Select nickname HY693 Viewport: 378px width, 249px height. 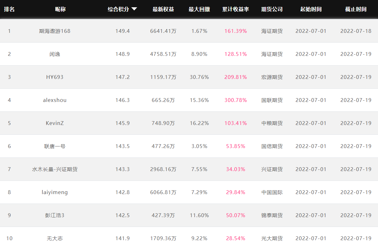click(55, 77)
